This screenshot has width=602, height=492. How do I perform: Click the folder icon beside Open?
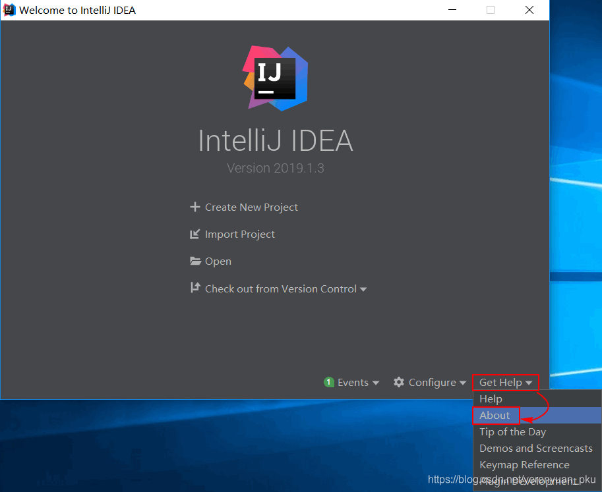tap(195, 261)
